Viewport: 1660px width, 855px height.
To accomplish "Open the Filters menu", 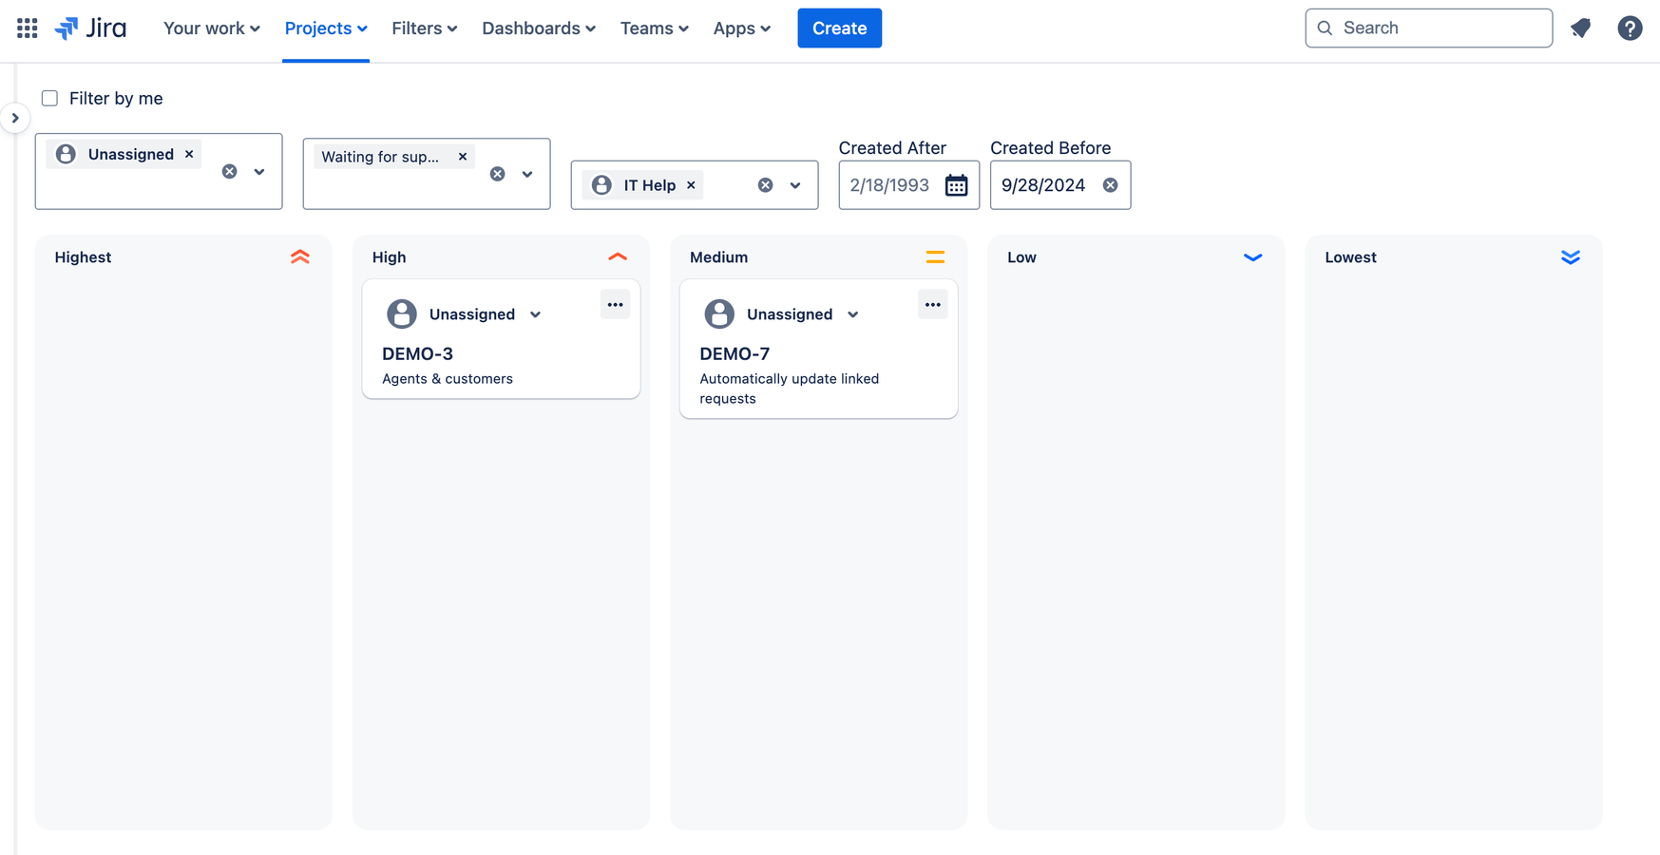I will point(424,28).
